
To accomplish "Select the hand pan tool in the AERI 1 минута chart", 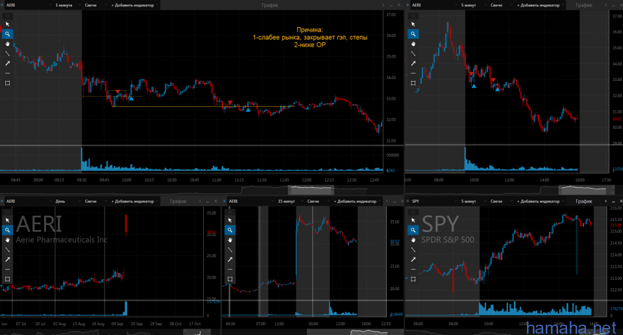I will (x=7, y=44).
